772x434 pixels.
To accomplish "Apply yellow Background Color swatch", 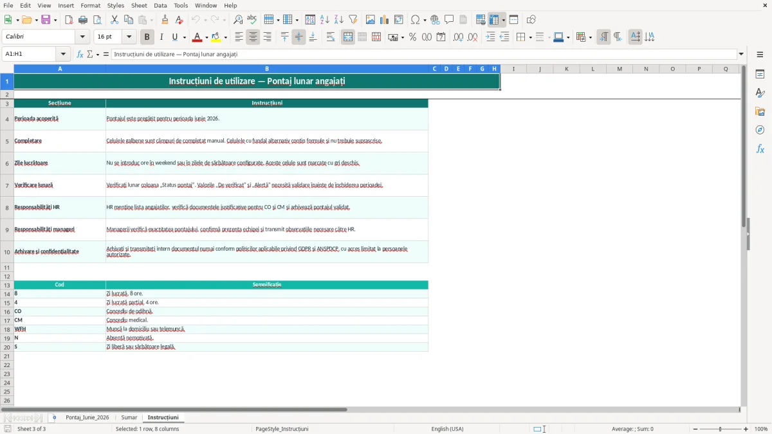I will (217, 37).
